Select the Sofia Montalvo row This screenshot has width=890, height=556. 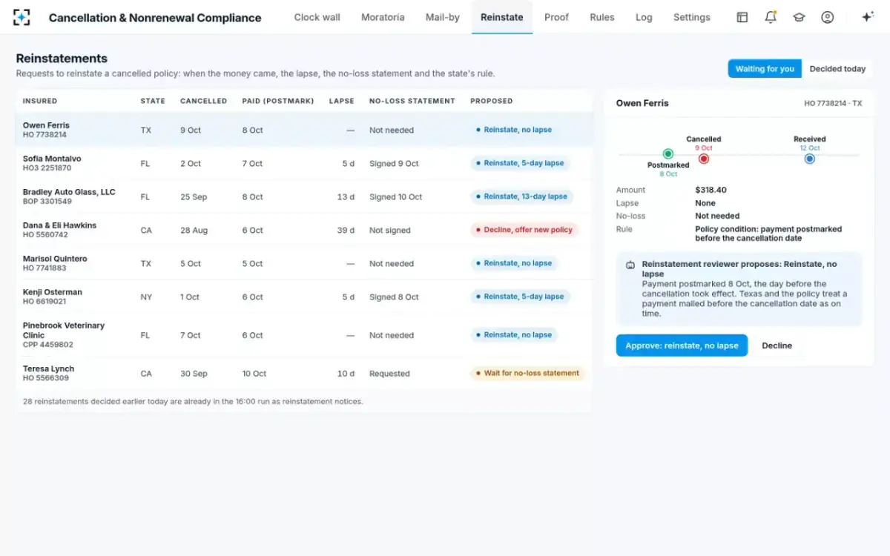[x=304, y=163]
